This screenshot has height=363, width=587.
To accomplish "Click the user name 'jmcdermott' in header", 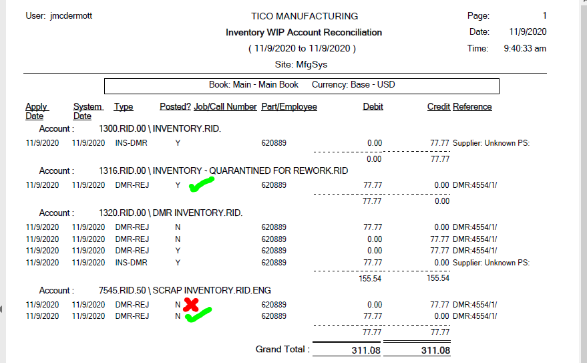I will click(71, 16).
